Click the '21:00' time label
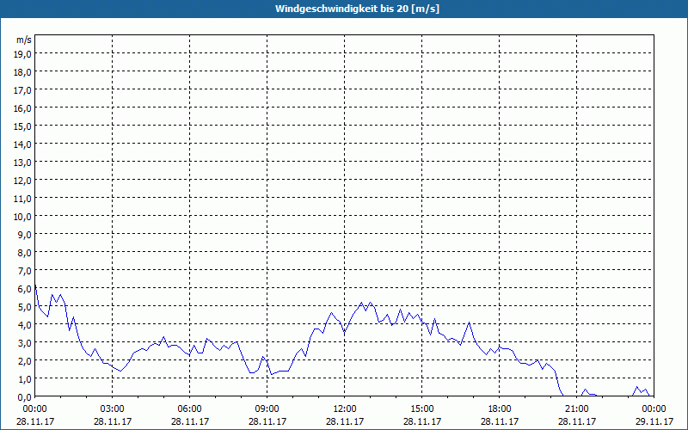This screenshot has width=688, height=430. coord(576,409)
